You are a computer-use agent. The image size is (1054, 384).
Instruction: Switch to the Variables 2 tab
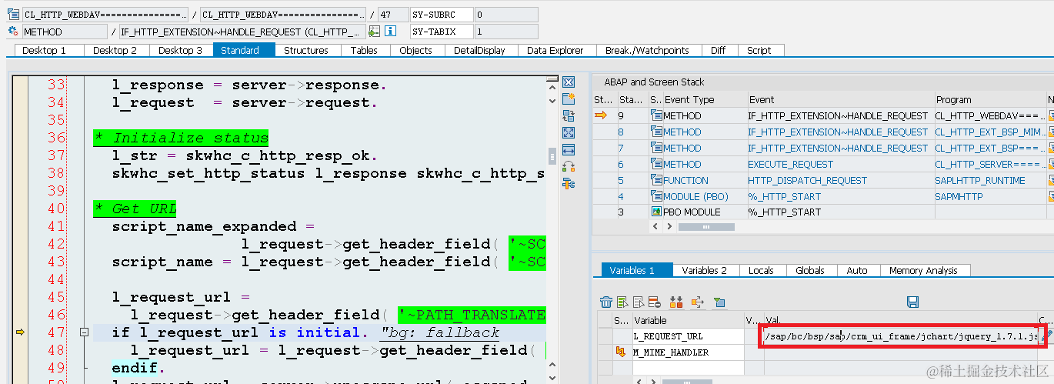click(705, 270)
